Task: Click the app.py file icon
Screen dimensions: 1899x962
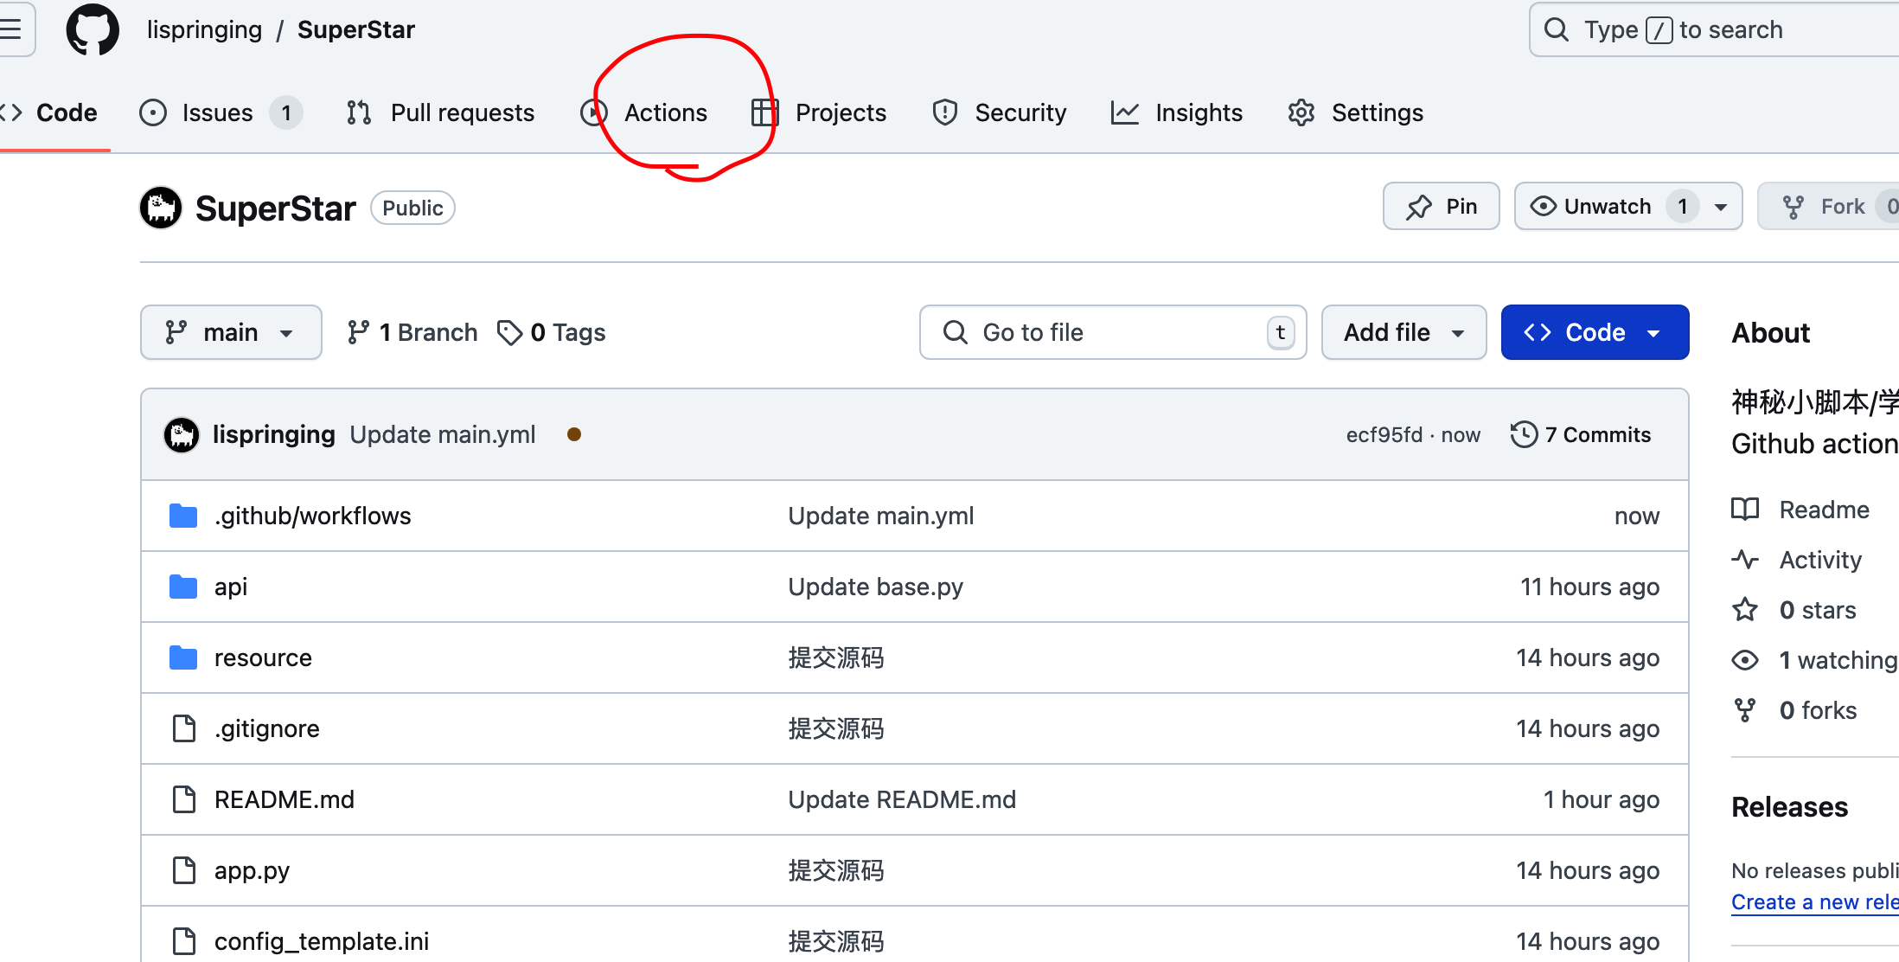Action: click(x=183, y=870)
